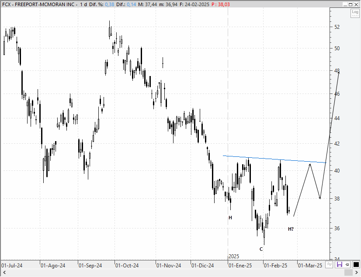This screenshot has height=277, width=361.
Task: Click the 01-Ene-25 date label
Action: coord(240,266)
